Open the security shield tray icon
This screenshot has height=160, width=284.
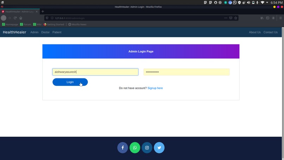pyautogui.click(x=240, y=2)
